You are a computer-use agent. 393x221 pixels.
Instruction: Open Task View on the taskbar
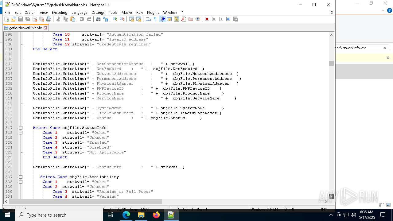tap(111, 215)
